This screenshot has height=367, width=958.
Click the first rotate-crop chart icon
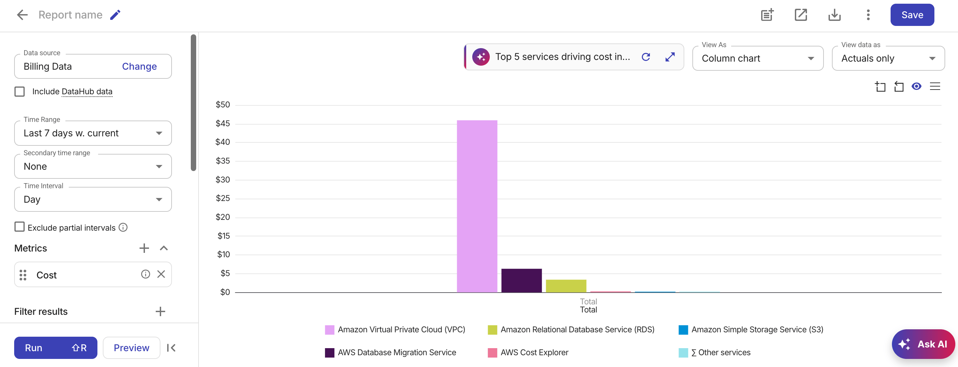[880, 87]
